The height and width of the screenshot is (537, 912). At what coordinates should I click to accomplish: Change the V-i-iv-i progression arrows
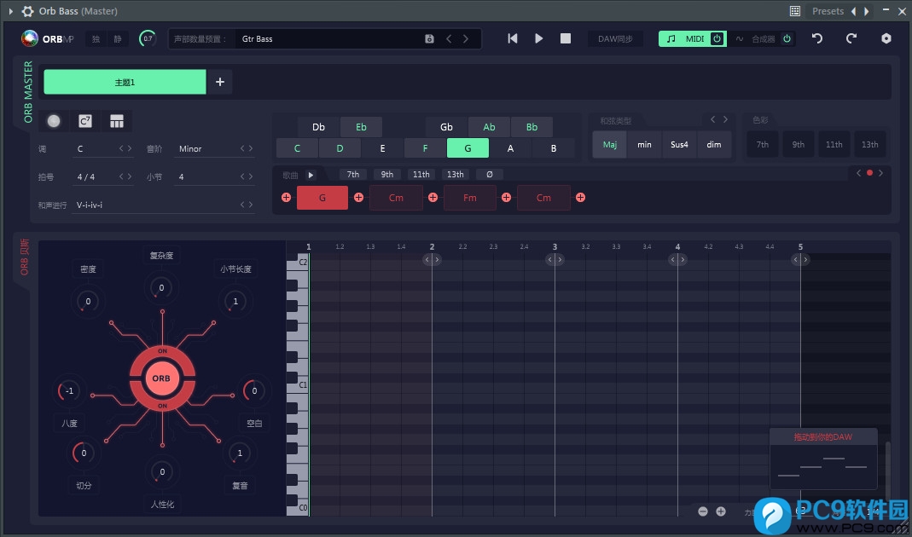pos(247,205)
